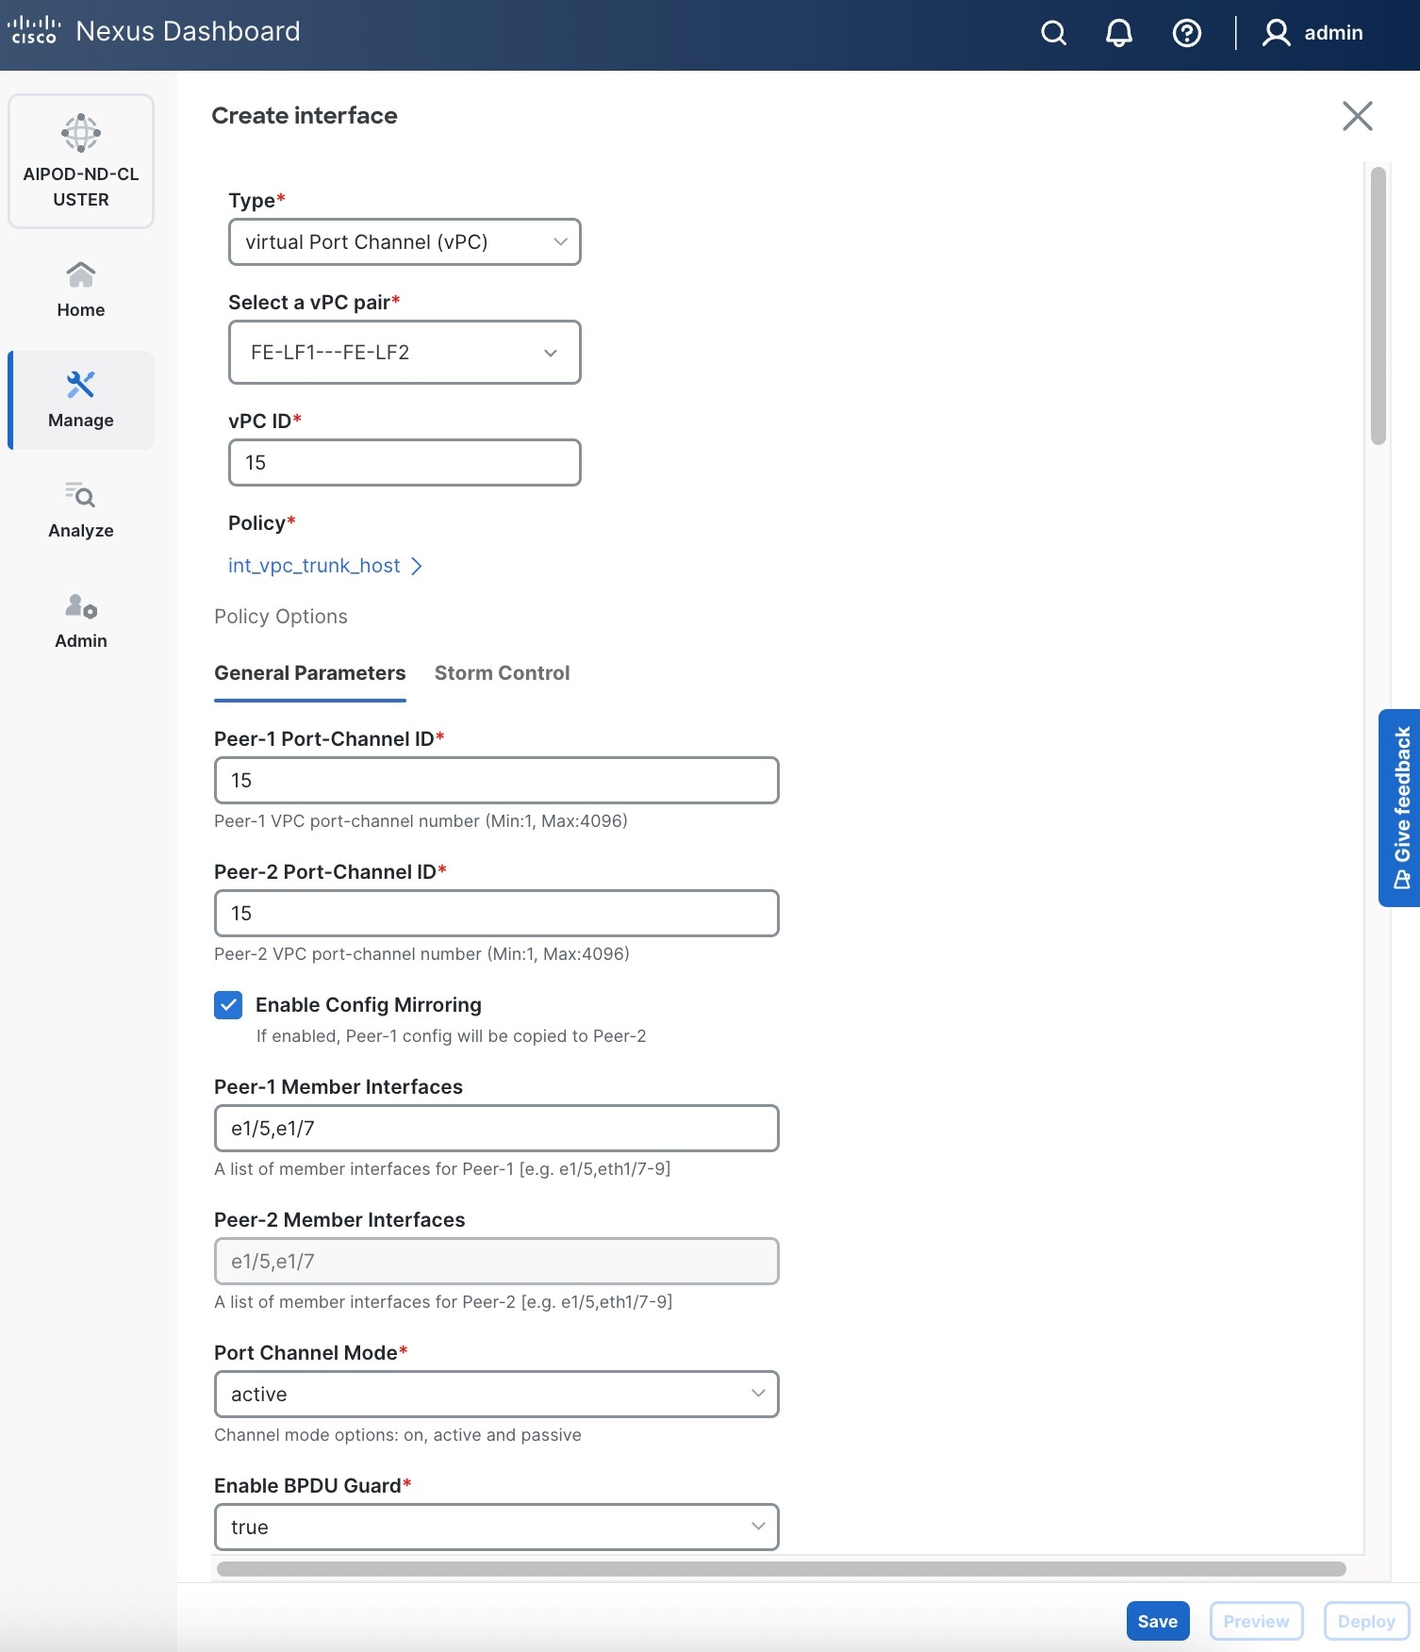Click the Peer-1 Member Interfaces field
This screenshot has width=1420, height=1652.
click(x=496, y=1128)
